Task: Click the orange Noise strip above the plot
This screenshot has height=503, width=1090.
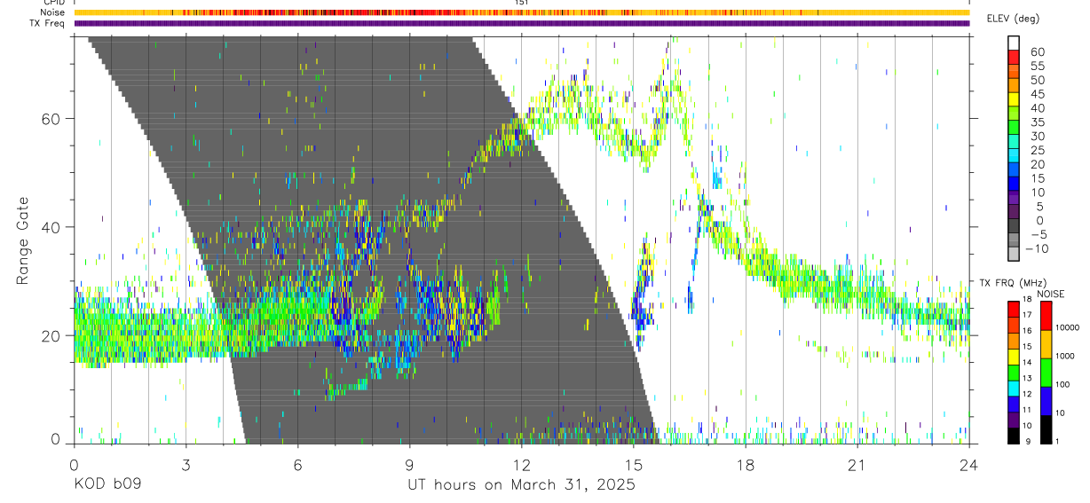Action: 521,12
